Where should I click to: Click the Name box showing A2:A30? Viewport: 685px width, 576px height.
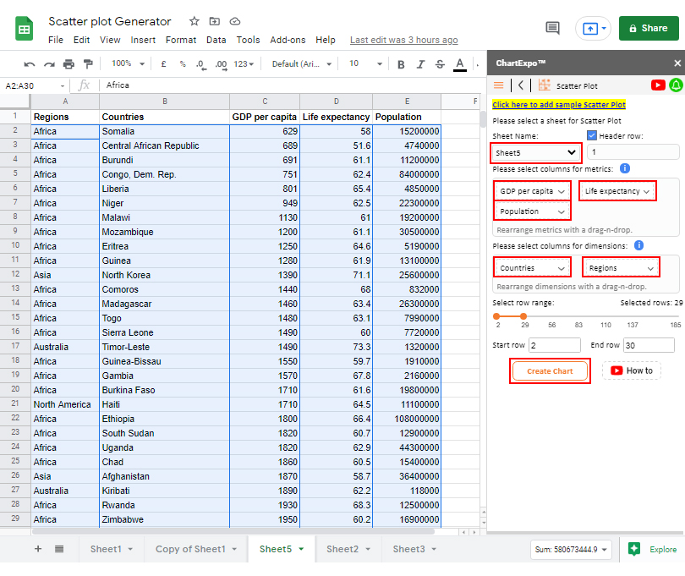pos(35,85)
